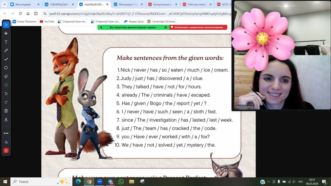Open Microsoft Edge from the taskbar
This screenshot has width=331, height=186.
(78, 182)
